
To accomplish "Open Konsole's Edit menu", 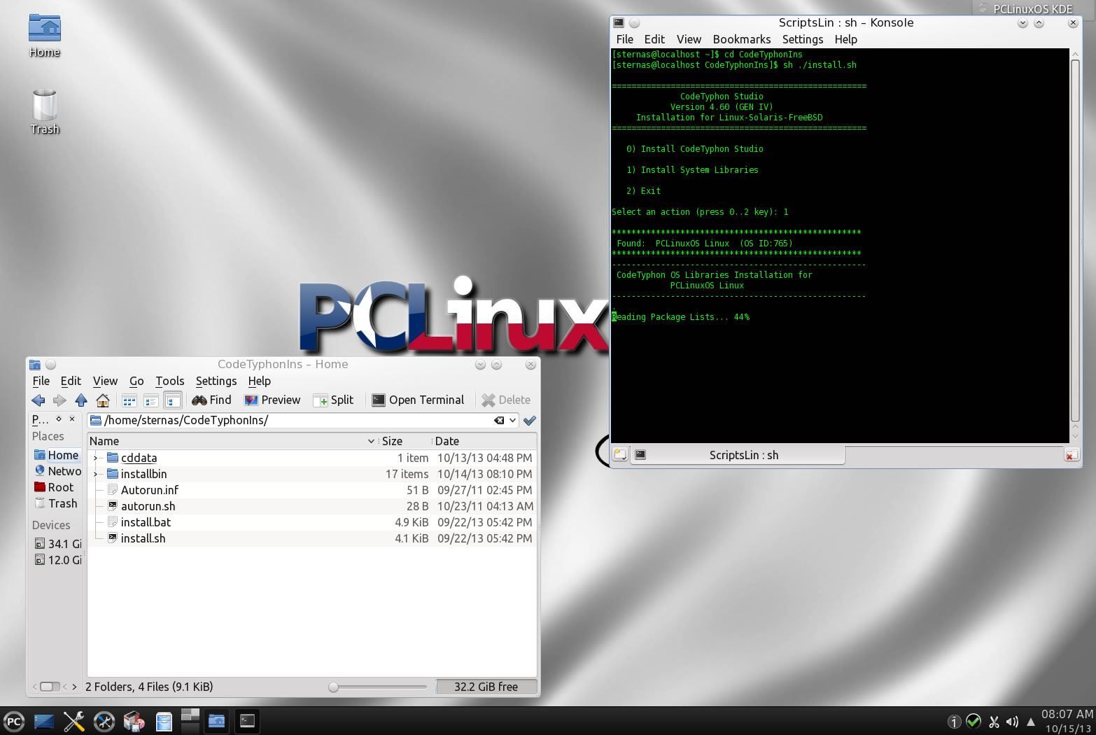I will click(x=654, y=39).
